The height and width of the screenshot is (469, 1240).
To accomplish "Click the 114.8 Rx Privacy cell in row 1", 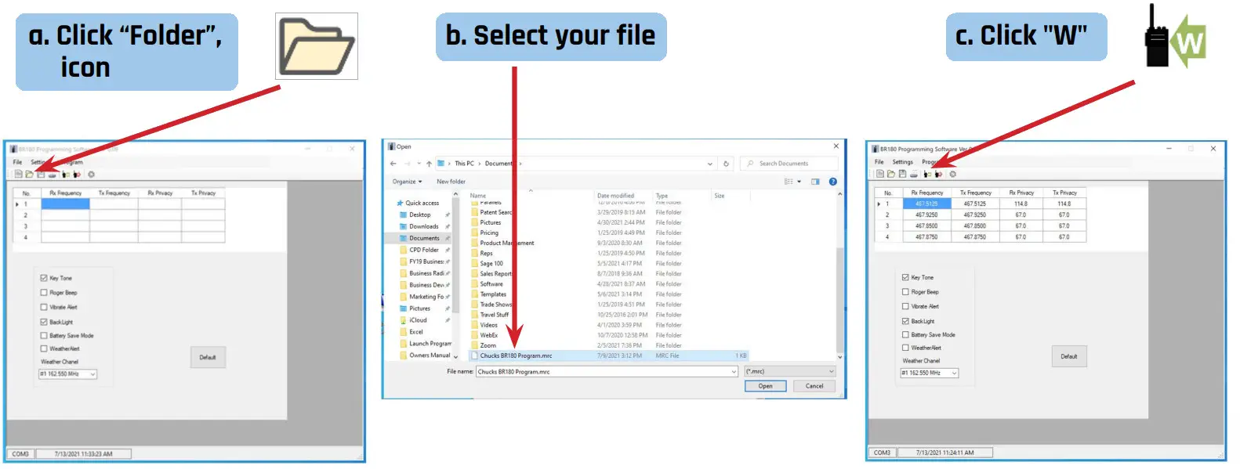I will [x=1021, y=204].
